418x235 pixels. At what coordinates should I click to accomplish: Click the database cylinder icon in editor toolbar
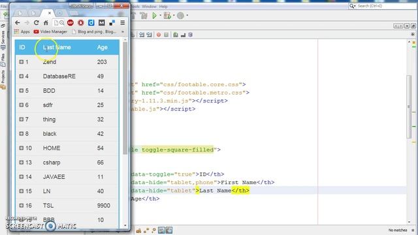point(190,35)
